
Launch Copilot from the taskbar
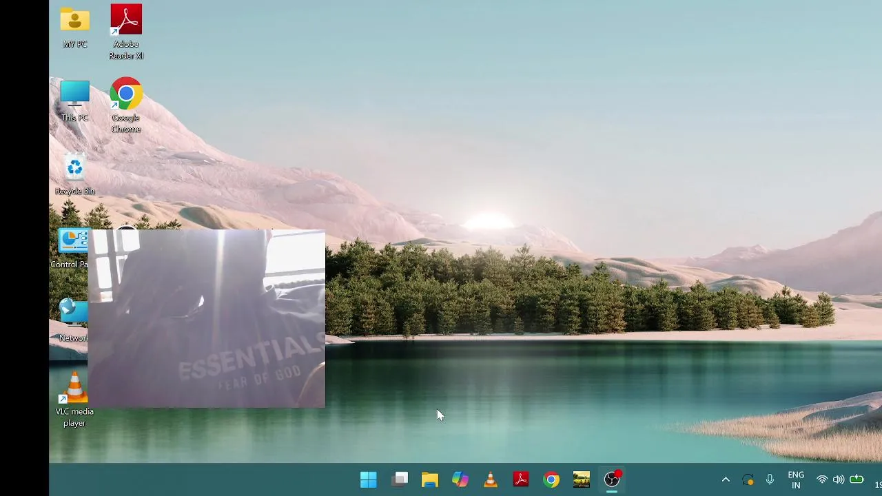460,479
